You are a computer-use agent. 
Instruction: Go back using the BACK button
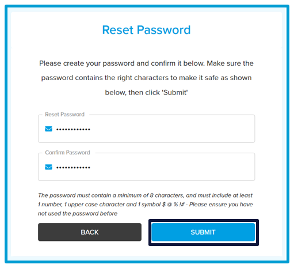tap(90, 232)
